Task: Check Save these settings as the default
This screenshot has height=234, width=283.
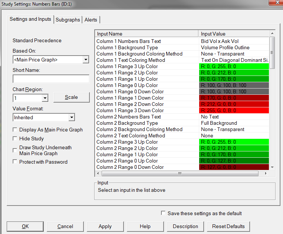Action: [163, 213]
